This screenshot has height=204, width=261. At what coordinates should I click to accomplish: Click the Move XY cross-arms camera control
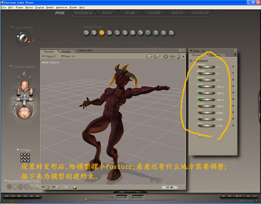[x=24, y=99]
